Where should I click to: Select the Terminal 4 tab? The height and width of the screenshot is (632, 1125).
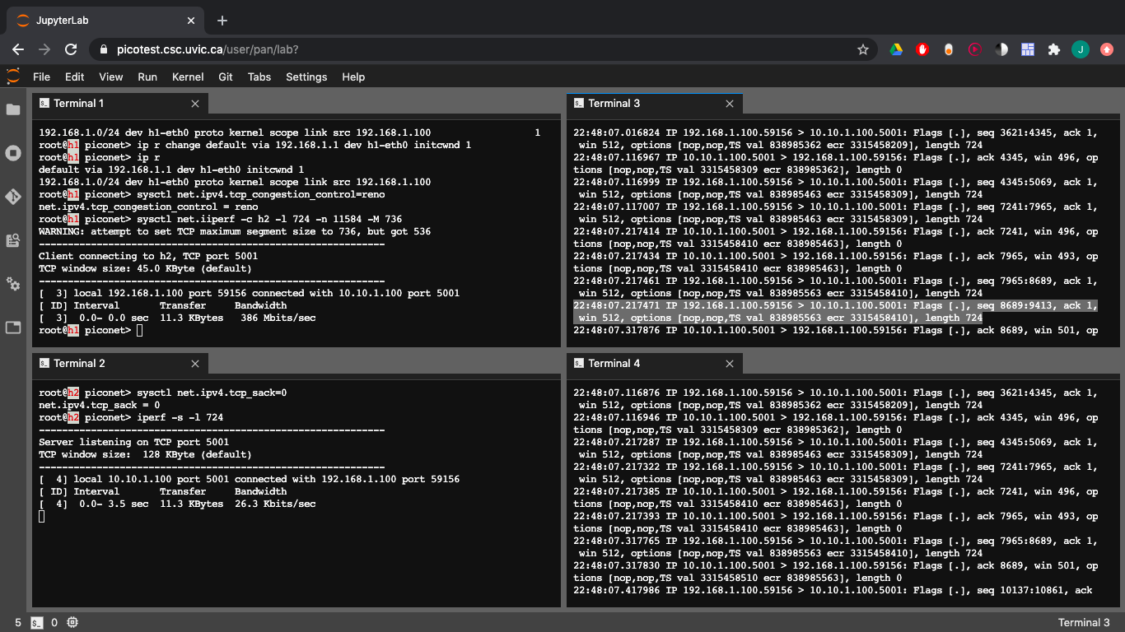click(614, 364)
